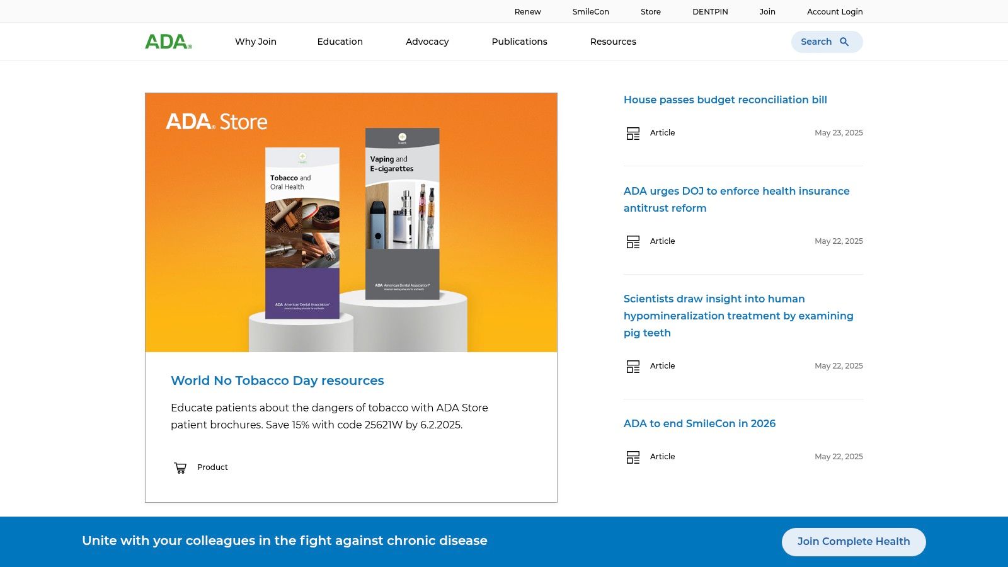This screenshot has height=567, width=1008.
Task: Click the Tobacco and Oral Health brochure
Action: (302, 233)
